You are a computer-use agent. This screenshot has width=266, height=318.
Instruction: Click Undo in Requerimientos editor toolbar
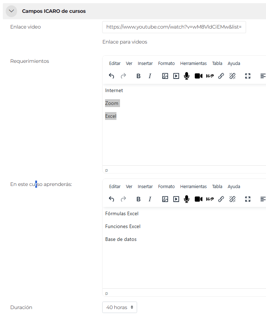pos(111,76)
